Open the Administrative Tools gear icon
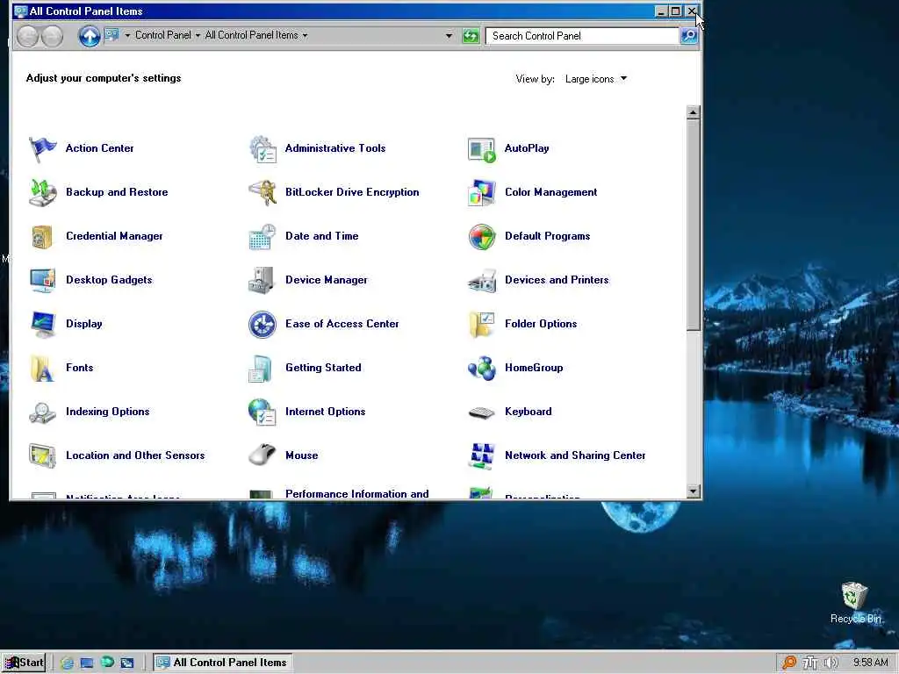899x674 pixels. tap(263, 149)
